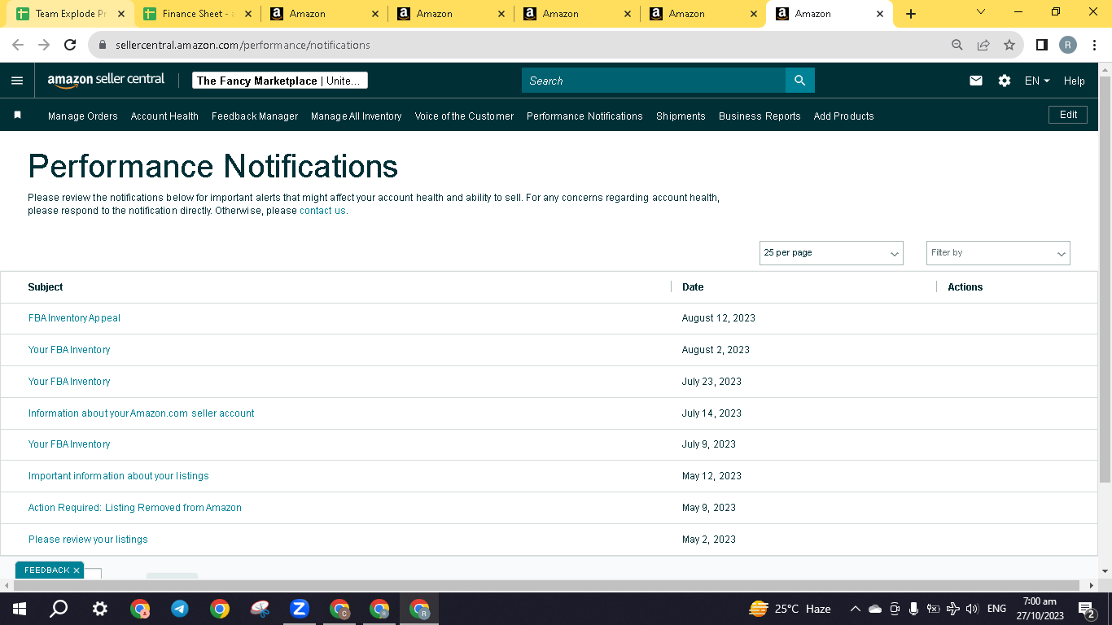1112x625 pixels.
Task: Switch to the Team Explode tab
Action: (70, 14)
